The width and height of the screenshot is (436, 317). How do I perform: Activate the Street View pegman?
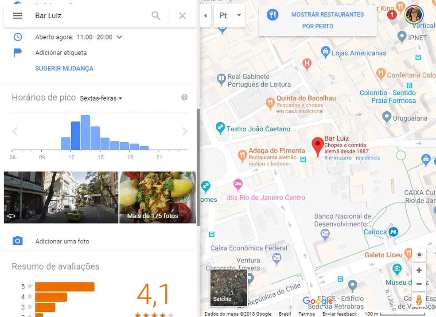(x=419, y=300)
